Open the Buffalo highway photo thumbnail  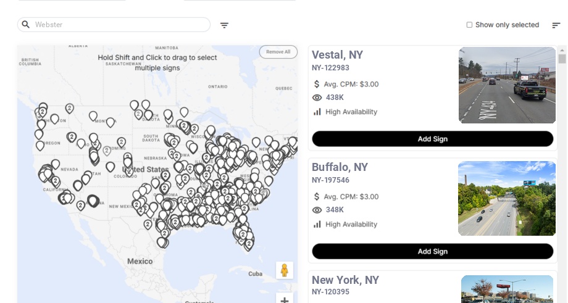(x=506, y=198)
